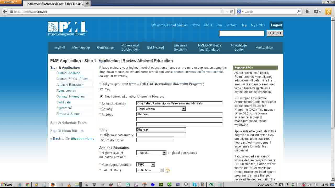Open Field of Study dropdown
This screenshot has height=188, width=335.
click(150, 170)
